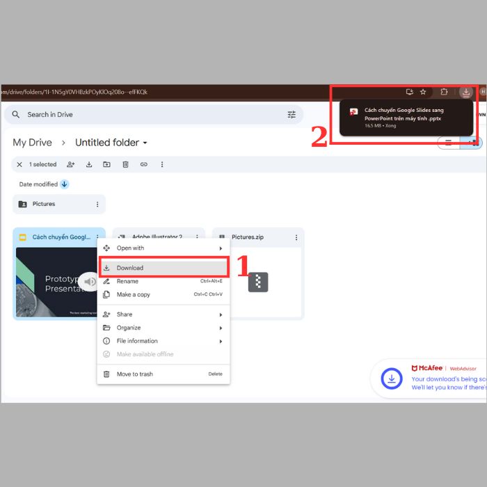Open the Pictures folder

coord(59,204)
